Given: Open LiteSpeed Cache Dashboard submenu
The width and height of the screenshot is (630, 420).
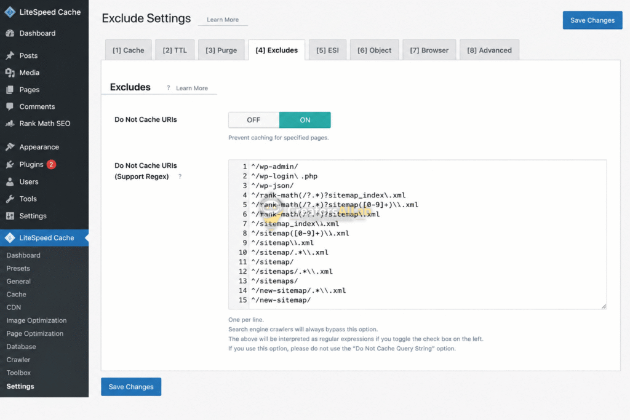Looking at the screenshot, I should point(23,255).
